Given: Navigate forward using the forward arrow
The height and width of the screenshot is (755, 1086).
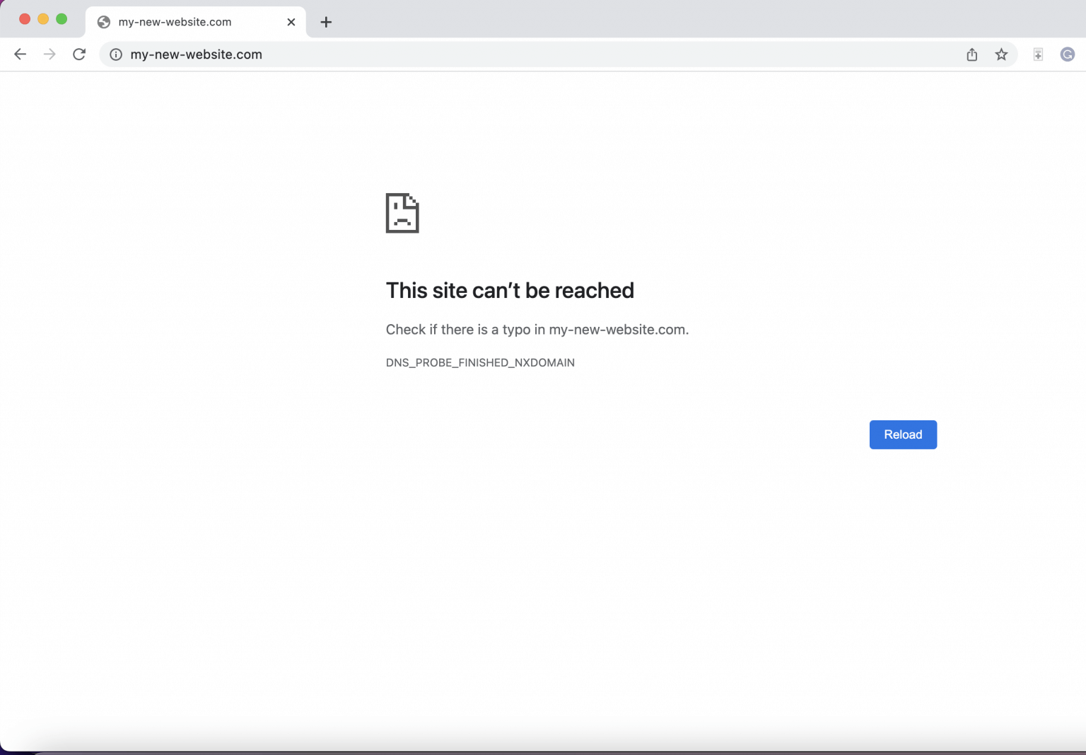Looking at the screenshot, I should [49, 54].
